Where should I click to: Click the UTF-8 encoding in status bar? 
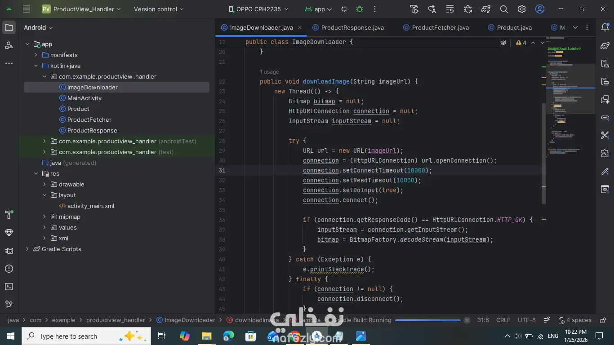point(526,320)
